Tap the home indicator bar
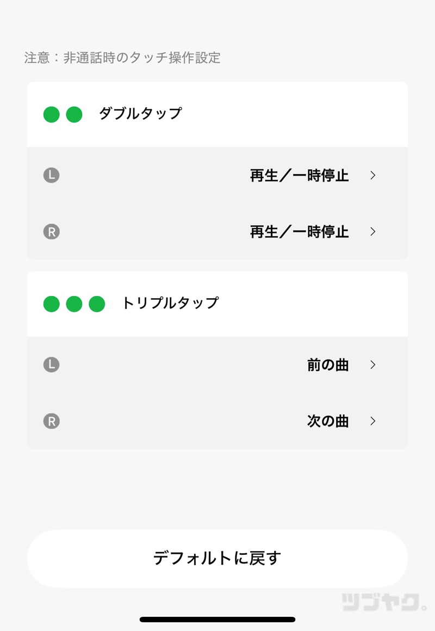 pos(217,619)
